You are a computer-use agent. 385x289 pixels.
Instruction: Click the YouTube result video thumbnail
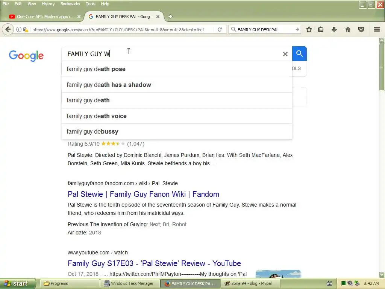278,274
